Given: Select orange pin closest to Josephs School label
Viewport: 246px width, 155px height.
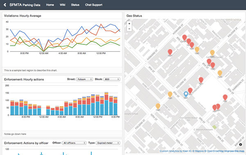Looking at the screenshot, I should coord(158,106).
